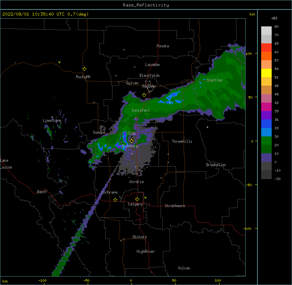This screenshot has height=285, width=292.
Task: Click the purple 39-36 dBZ legend swatch
Action: click(x=266, y=115)
